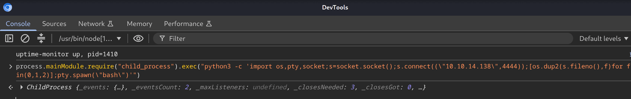Open the Sources tab

coord(54,24)
